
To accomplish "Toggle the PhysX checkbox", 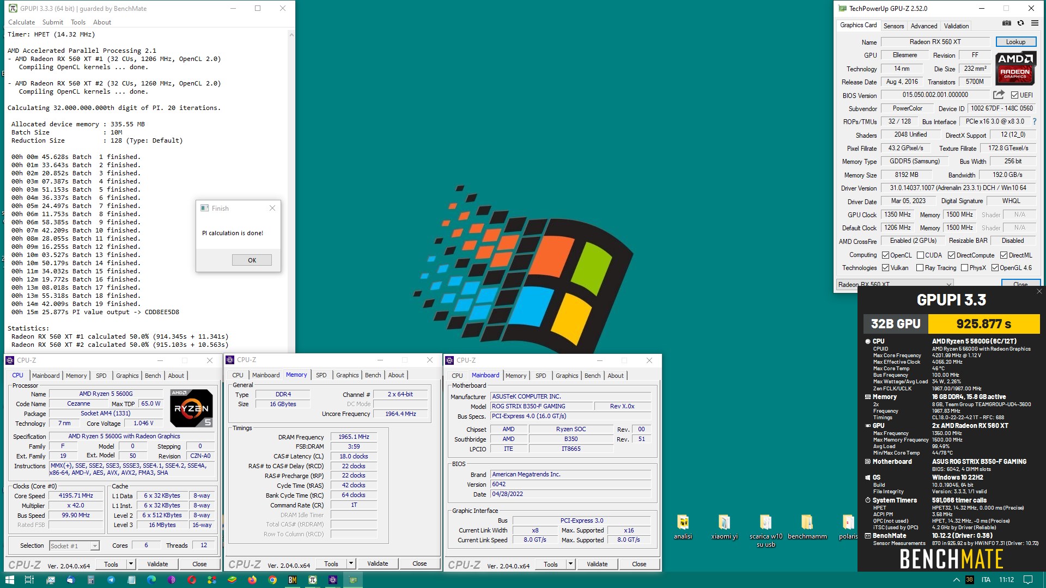I will pos(964,268).
